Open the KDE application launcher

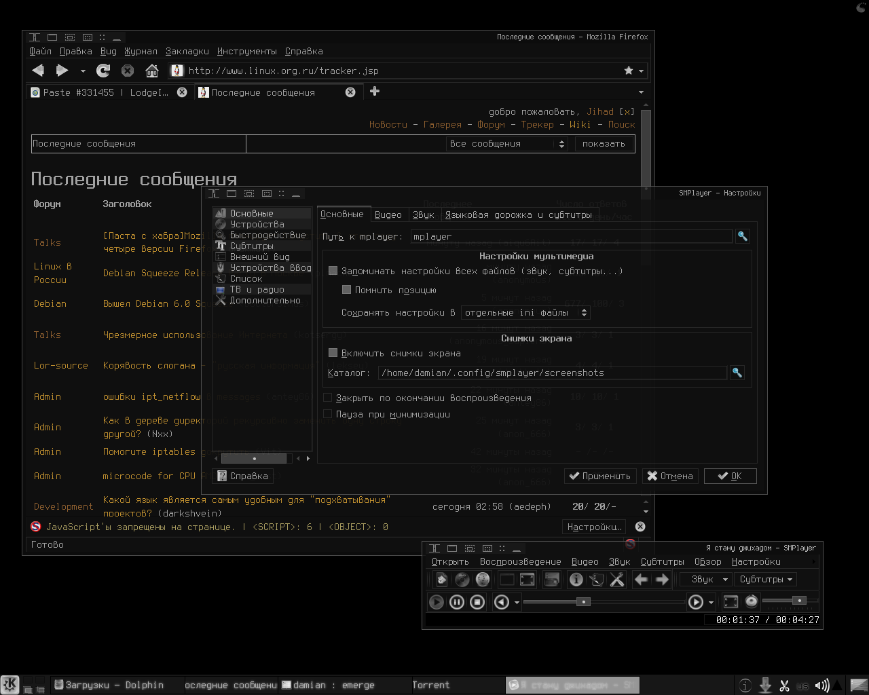coord(10,684)
